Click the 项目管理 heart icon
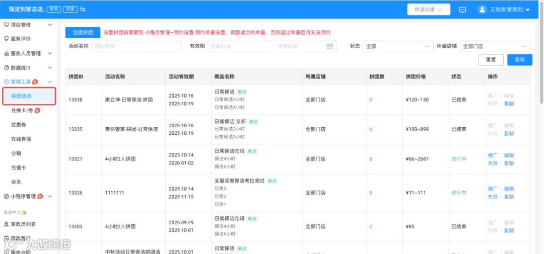The width and height of the screenshot is (544, 254). click(x=6, y=25)
